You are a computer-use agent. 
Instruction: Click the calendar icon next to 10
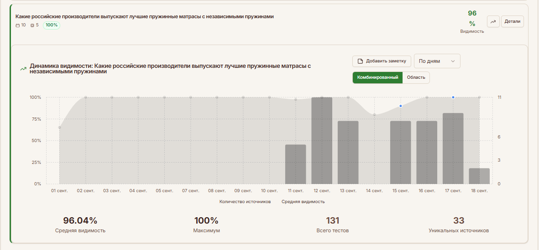point(18,26)
